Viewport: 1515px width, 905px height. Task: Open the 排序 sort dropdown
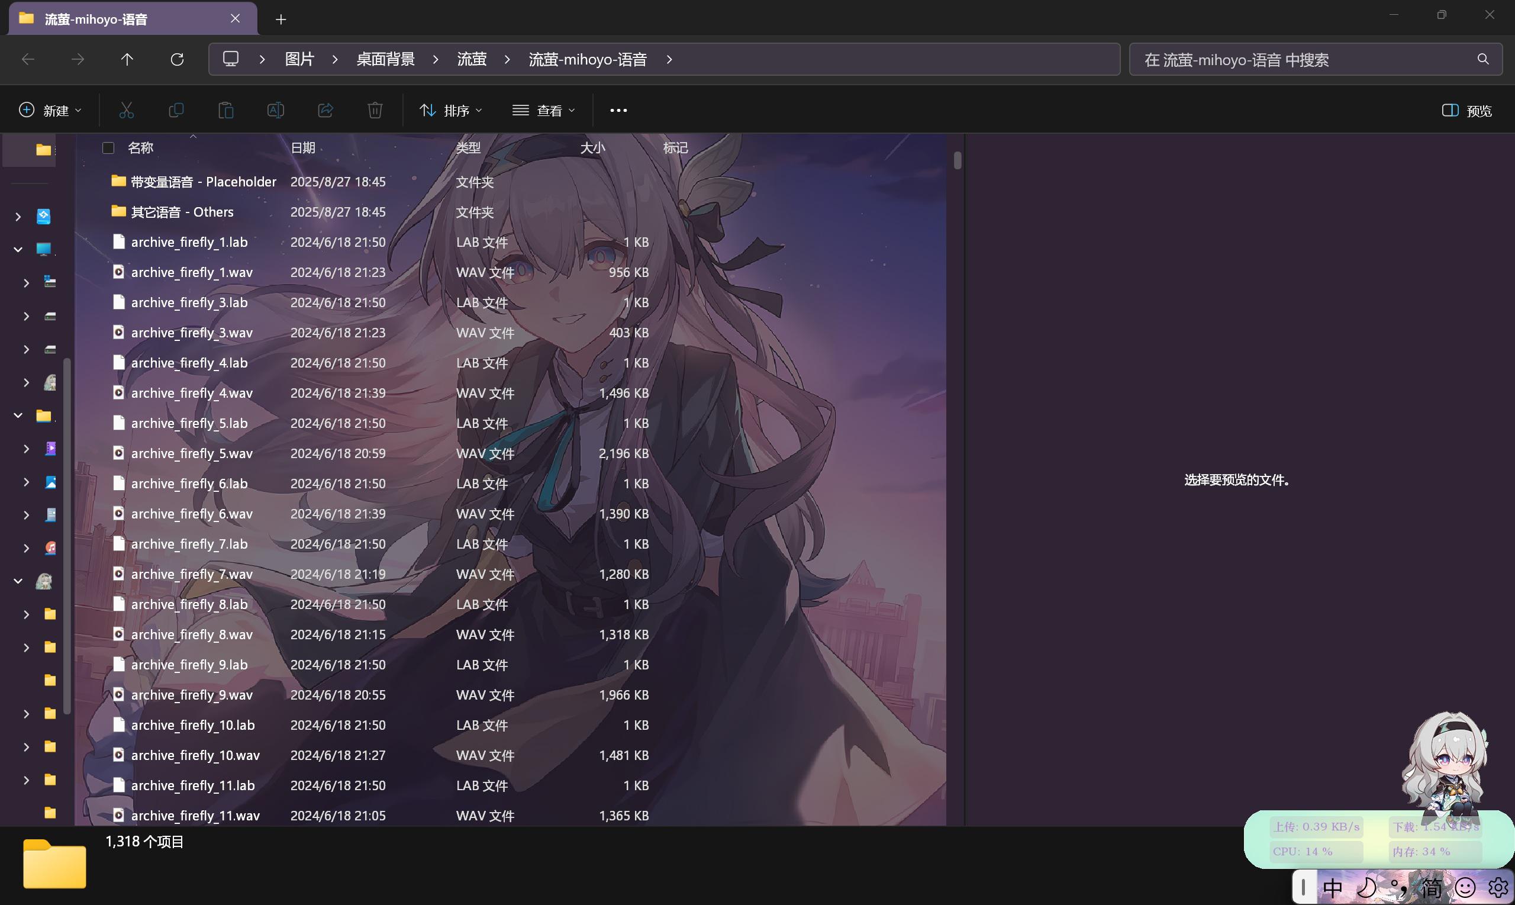451,110
